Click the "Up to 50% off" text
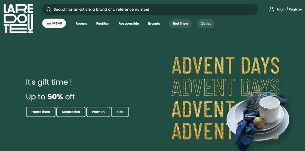The width and height of the screenshot is (305, 151). [x=50, y=97]
